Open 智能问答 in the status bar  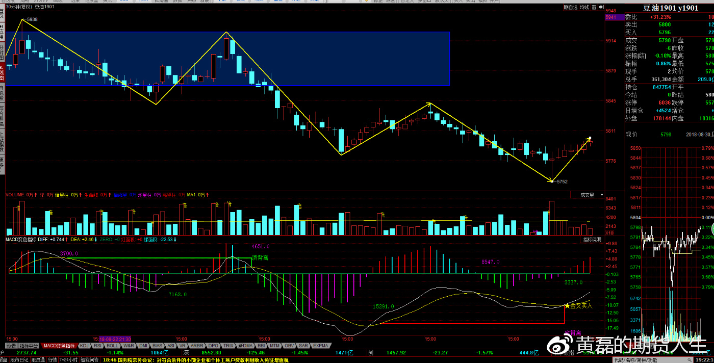90,359
